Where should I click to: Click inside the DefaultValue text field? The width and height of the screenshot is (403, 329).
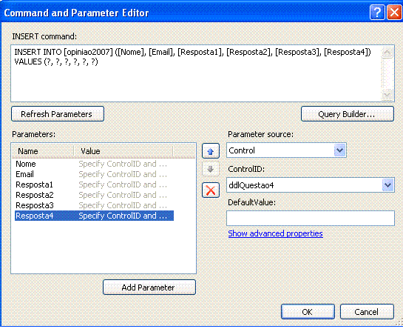tap(311, 218)
